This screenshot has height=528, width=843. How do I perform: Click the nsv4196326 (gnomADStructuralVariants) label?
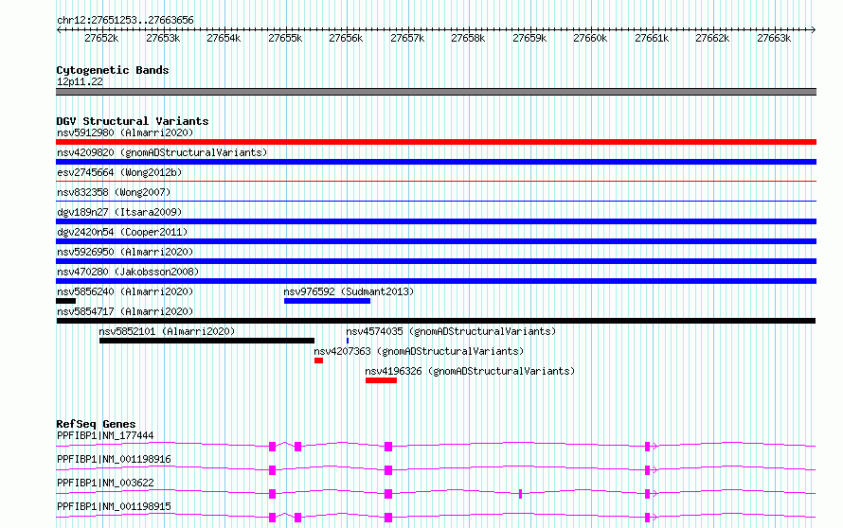pyautogui.click(x=470, y=371)
